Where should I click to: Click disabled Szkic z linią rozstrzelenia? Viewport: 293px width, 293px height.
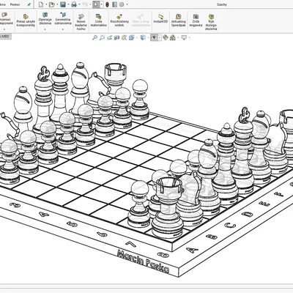pos(140,20)
